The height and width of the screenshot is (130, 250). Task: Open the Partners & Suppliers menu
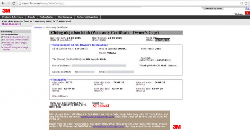click(87, 17)
